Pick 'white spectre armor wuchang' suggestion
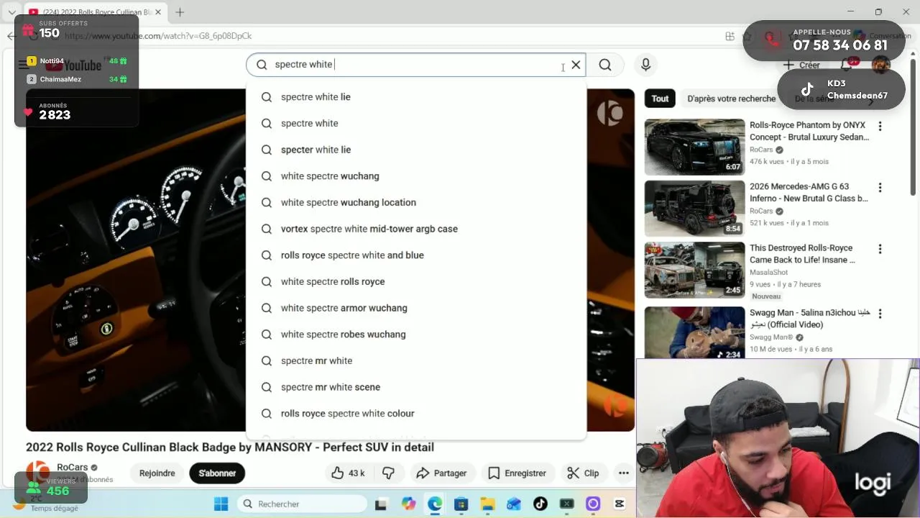Viewport: 920px width, 518px height. 416,308
